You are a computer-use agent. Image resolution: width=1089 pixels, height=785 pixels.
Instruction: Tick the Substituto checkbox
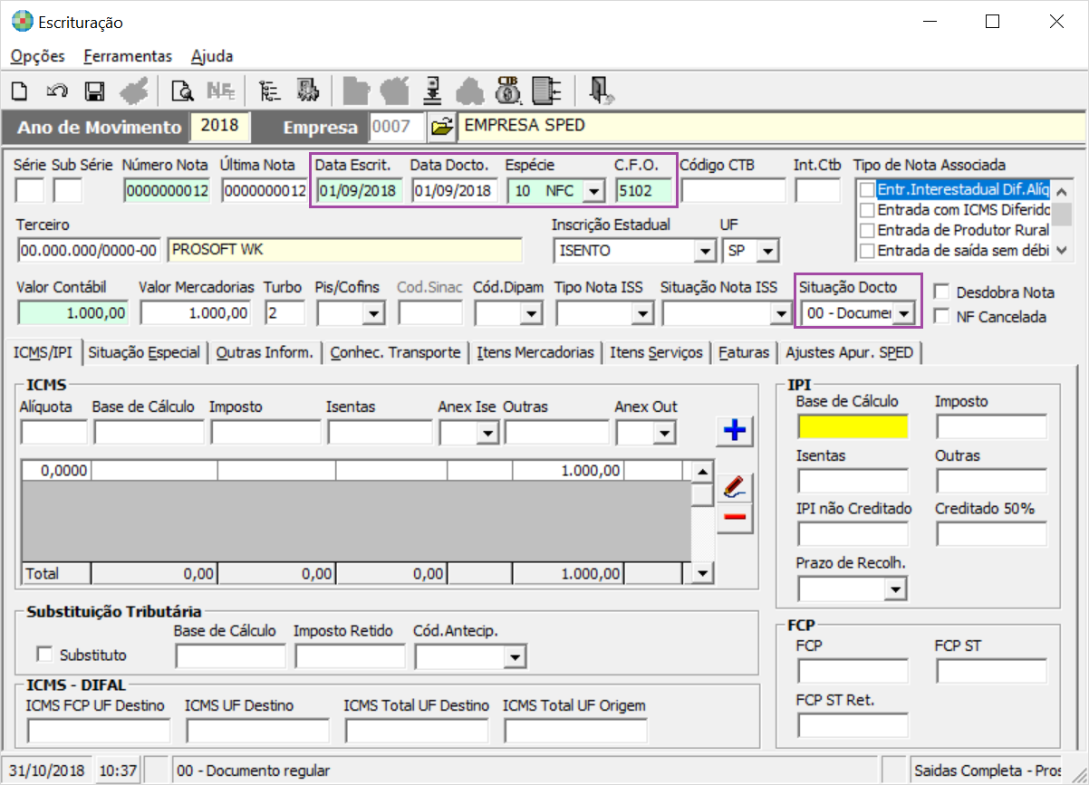click(x=43, y=654)
